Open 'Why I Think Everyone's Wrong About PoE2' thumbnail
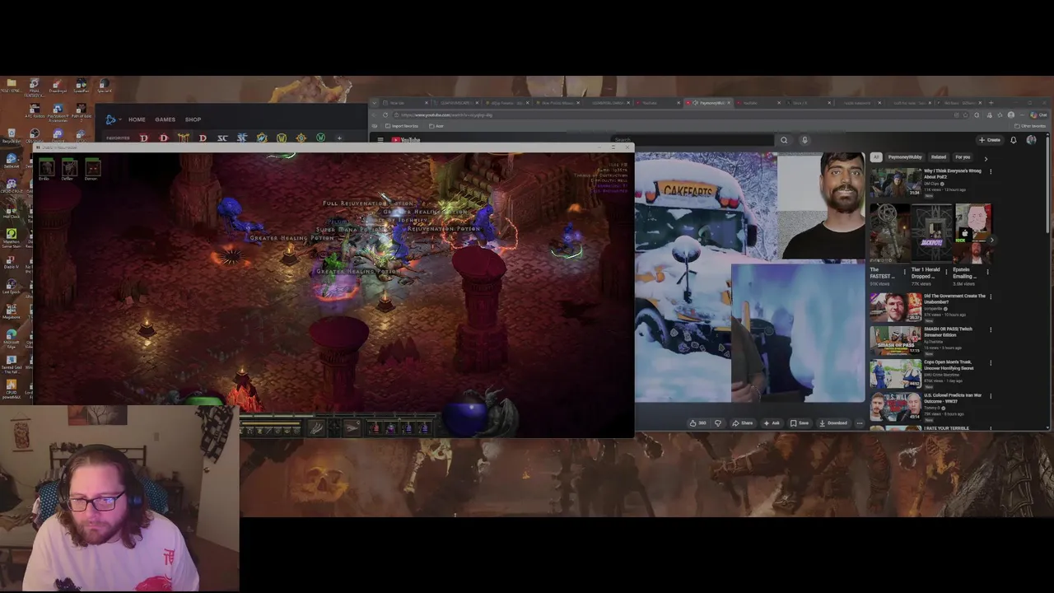Screen dimensions: 1054x593 [896, 183]
